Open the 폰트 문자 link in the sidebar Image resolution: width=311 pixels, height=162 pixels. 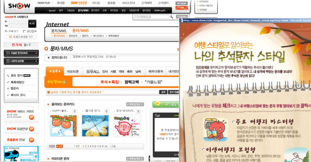[17, 76]
